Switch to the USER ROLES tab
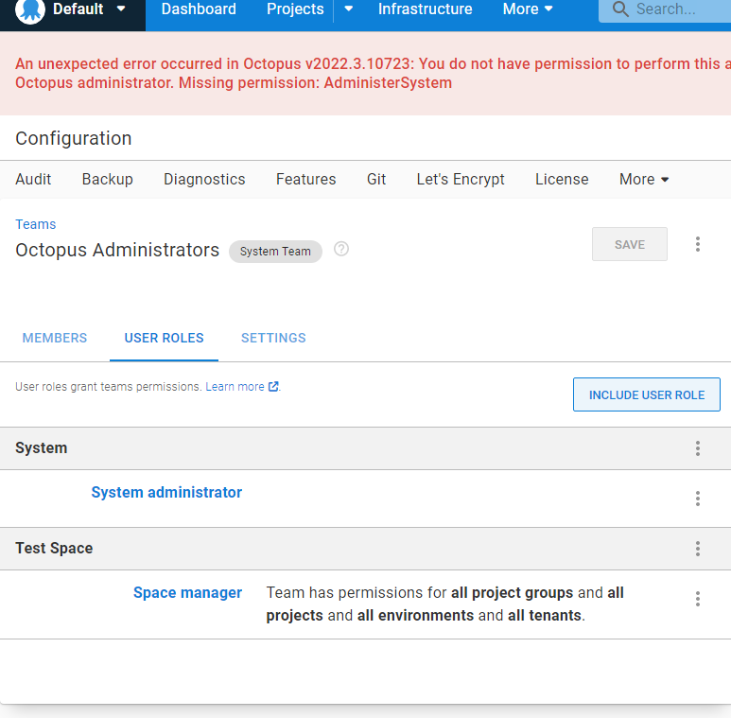Image resolution: width=731 pixels, height=718 pixels. point(165,338)
